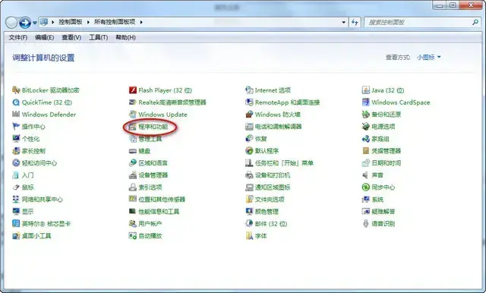Click the 所有控制面板项 breadcrumb segment
This screenshot has height=293, width=486.
coord(115,22)
